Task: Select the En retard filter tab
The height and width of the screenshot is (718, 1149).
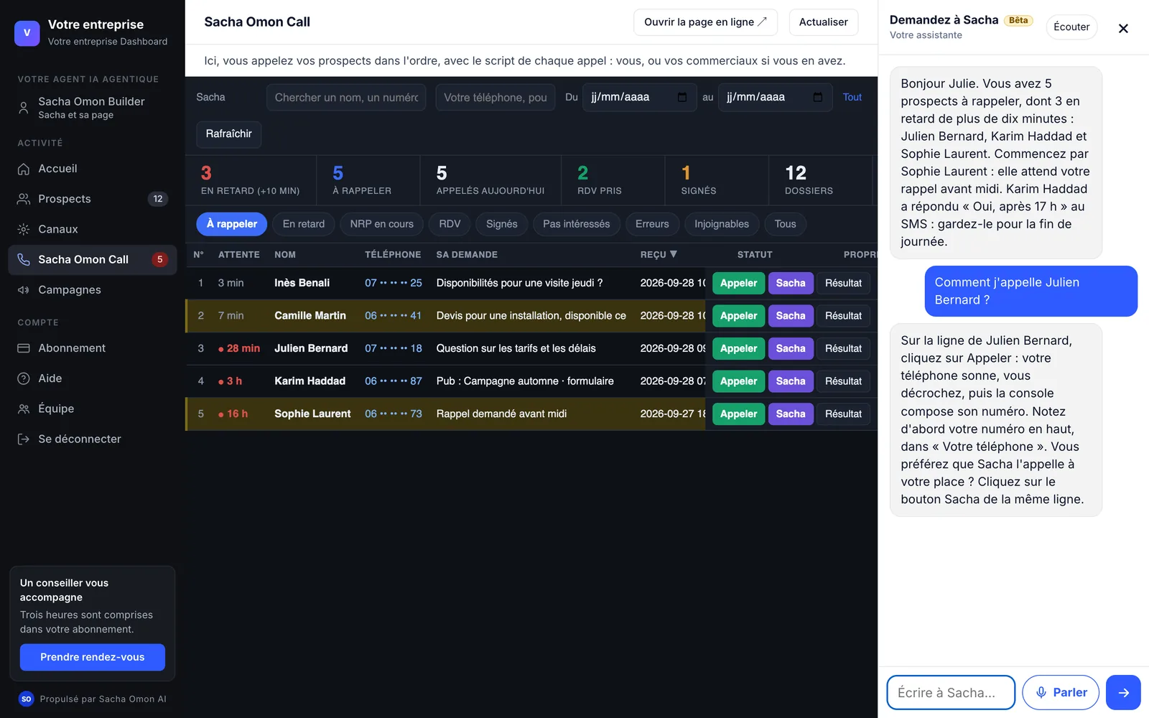Action: pos(303,224)
